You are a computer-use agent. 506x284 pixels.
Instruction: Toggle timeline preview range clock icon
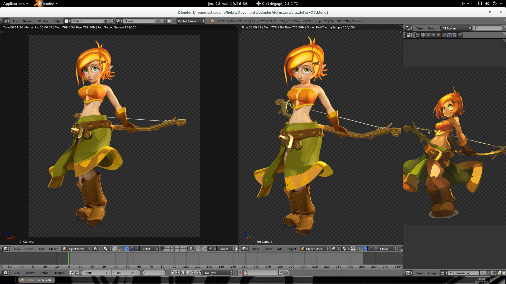point(71,273)
